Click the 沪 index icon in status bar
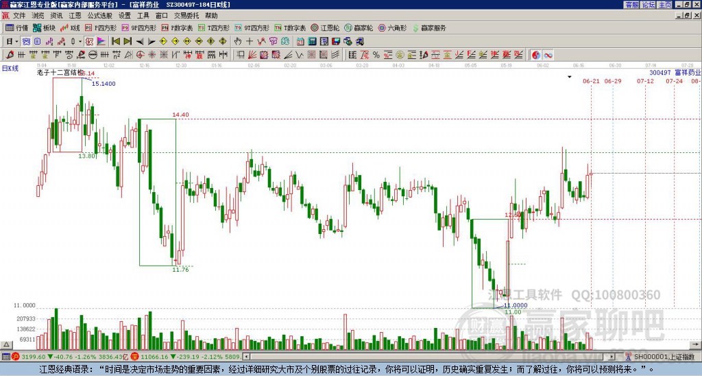Viewport: 702px width, 376px height. pyautogui.click(x=16, y=357)
